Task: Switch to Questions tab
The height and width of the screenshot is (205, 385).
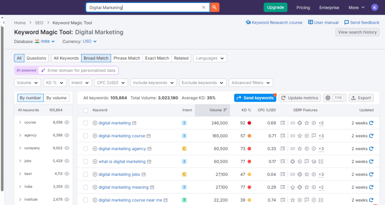Action: [36, 58]
